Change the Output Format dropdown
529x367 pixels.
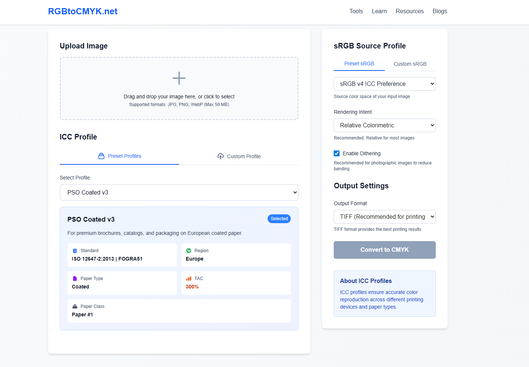click(384, 217)
